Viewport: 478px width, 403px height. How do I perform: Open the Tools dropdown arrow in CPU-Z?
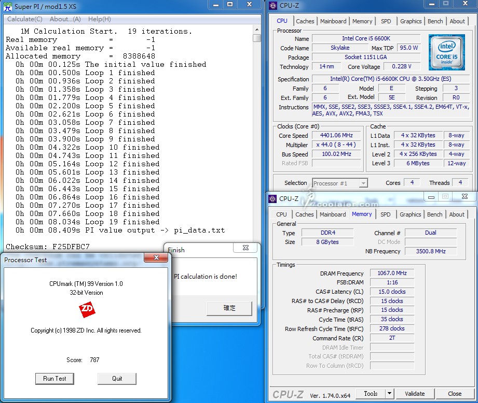[389, 394]
